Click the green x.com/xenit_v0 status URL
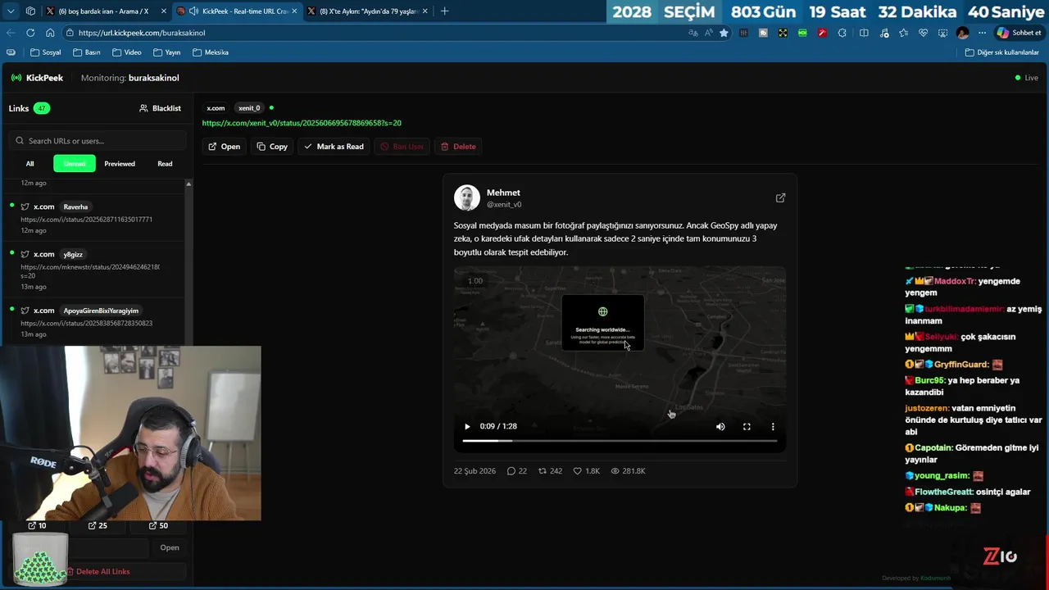 302,123
